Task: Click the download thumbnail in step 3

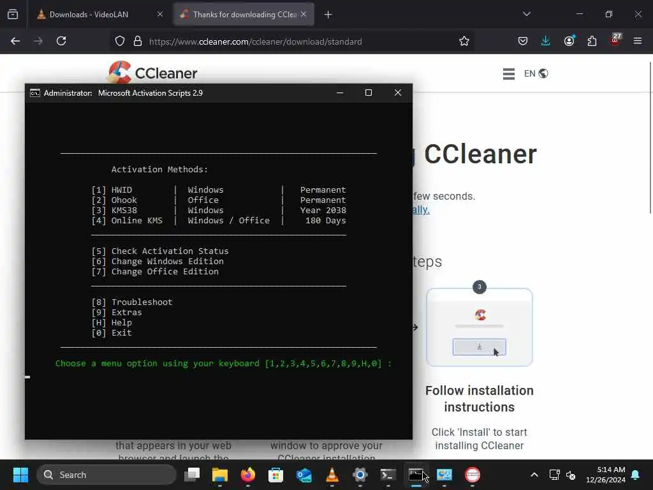Action: click(480, 327)
